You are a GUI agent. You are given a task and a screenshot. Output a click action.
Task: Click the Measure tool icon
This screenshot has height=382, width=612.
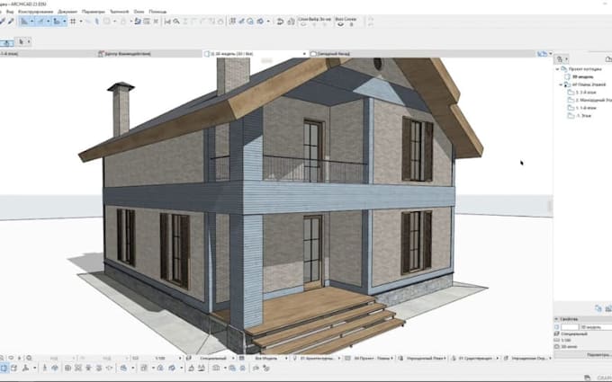pos(167,22)
